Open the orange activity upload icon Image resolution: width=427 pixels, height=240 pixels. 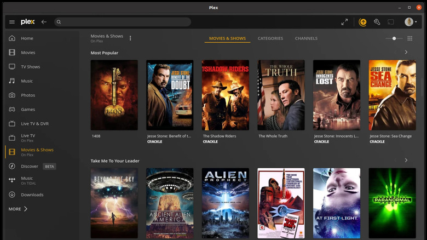(x=362, y=22)
